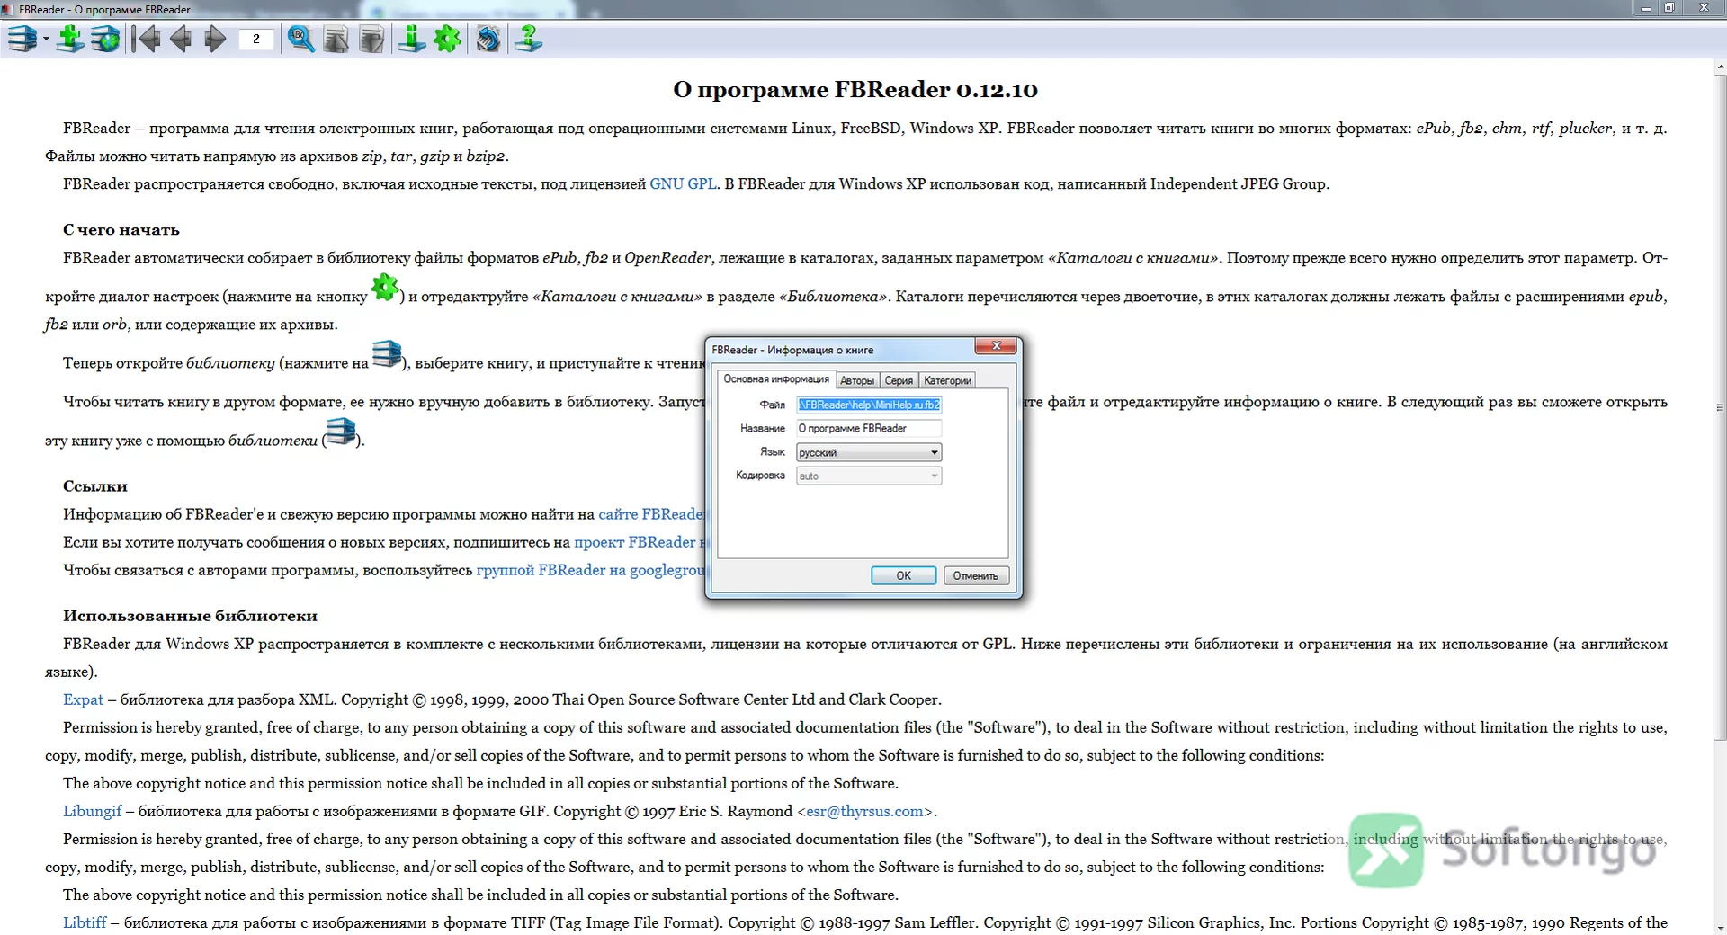Click the heading "Использованные библиотеки"
This screenshot has width=1727, height=935.
[x=190, y=616]
